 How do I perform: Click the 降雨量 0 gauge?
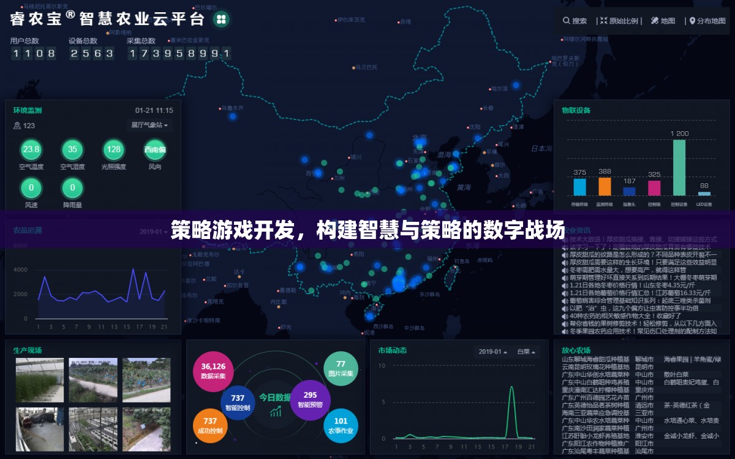click(x=72, y=188)
